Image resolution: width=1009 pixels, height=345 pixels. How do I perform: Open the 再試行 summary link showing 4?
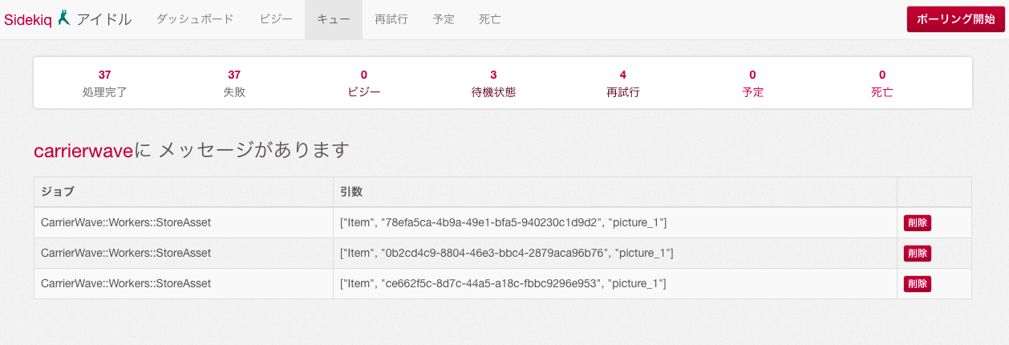point(623,83)
